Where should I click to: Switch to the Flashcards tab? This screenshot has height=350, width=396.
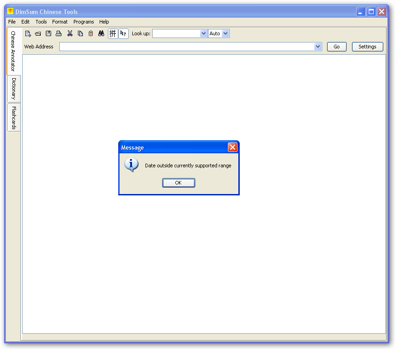[x=14, y=118]
